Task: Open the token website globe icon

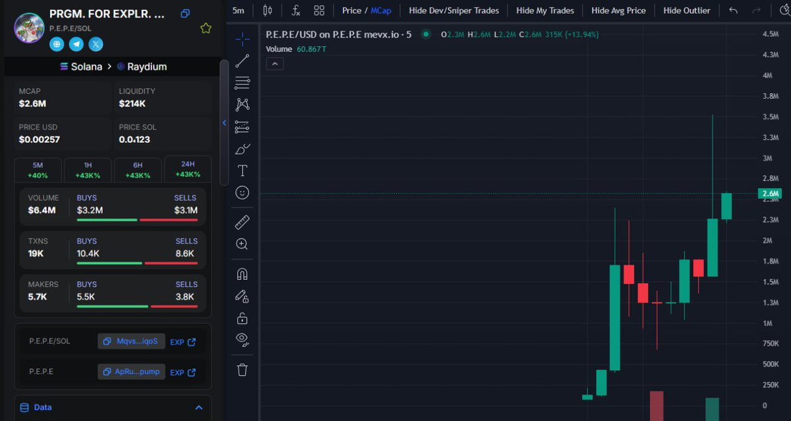Action: pyautogui.click(x=57, y=44)
